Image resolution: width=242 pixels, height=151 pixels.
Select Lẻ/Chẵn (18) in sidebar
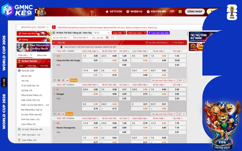(x=27, y=90)
